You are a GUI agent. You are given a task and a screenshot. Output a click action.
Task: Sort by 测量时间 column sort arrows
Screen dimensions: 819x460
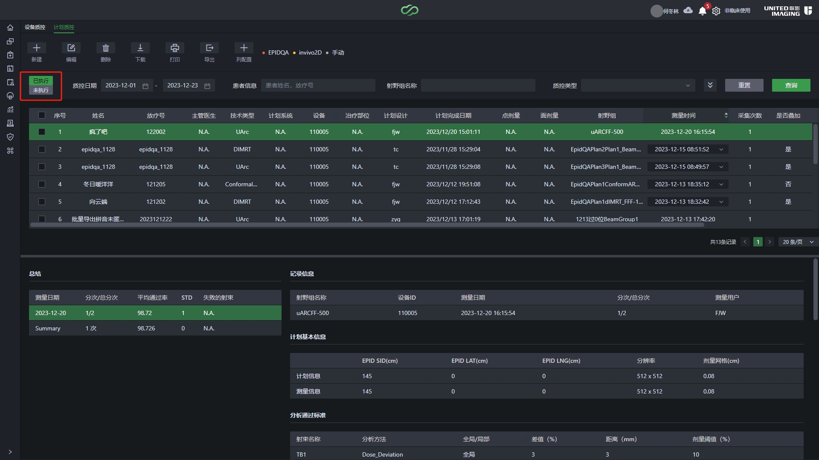pos(726,116)
